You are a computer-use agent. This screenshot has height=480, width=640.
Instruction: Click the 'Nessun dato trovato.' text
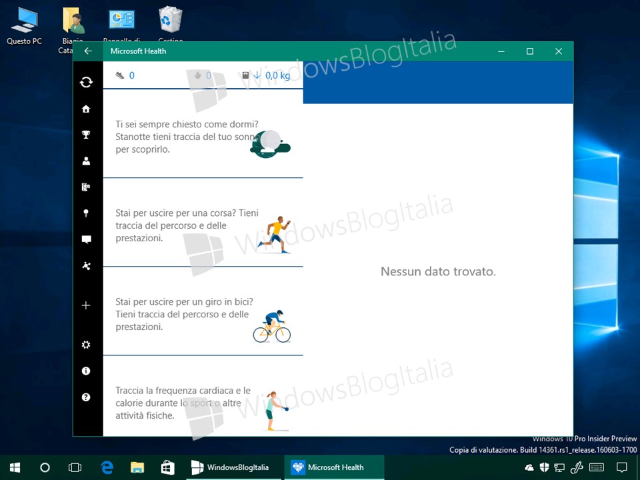[x=438, y=271]
